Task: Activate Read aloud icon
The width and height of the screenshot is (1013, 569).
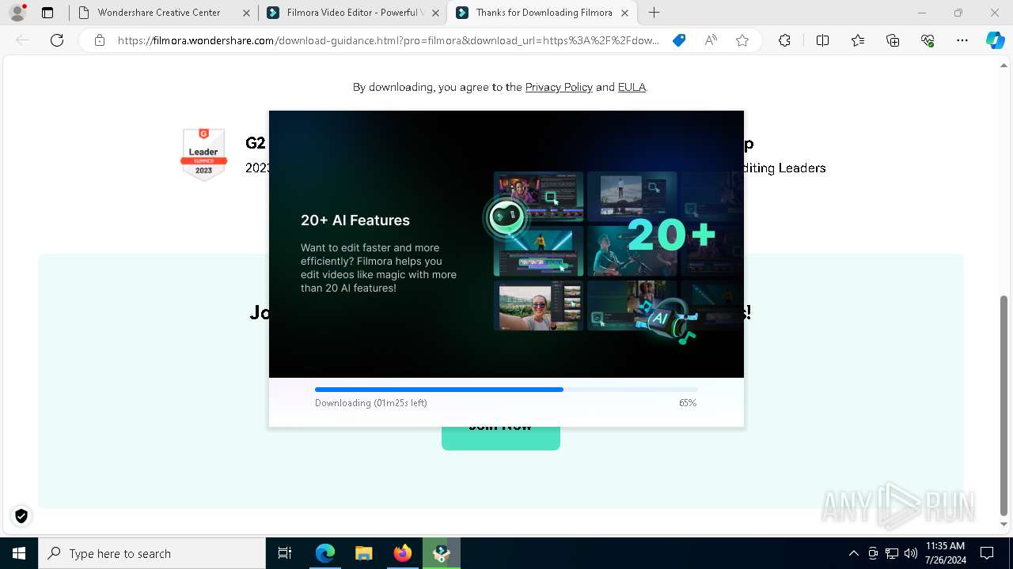Action: click(711, 40)
